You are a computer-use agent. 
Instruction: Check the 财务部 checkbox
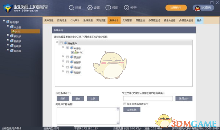67,72
